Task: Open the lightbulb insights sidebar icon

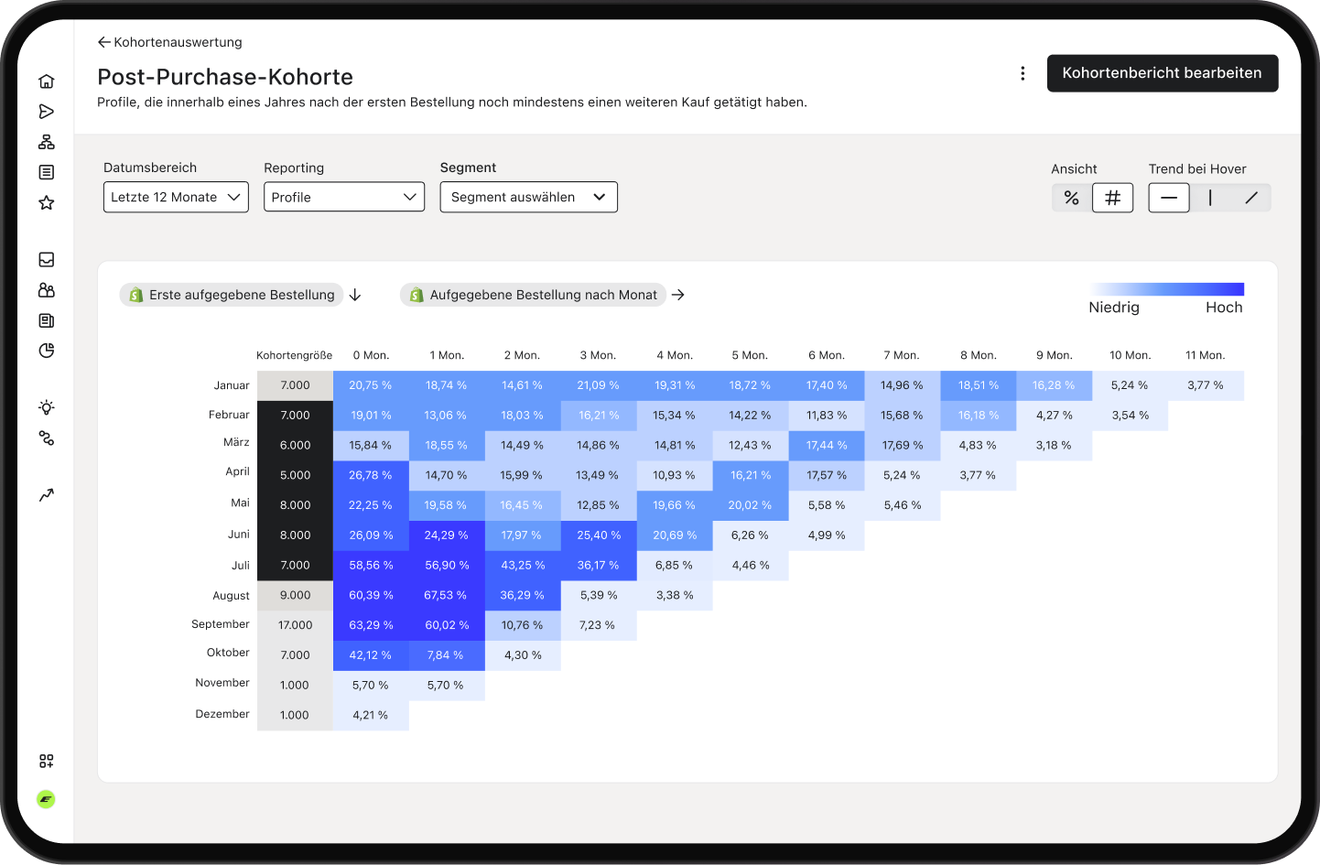Action: click(x=47, y=407)
